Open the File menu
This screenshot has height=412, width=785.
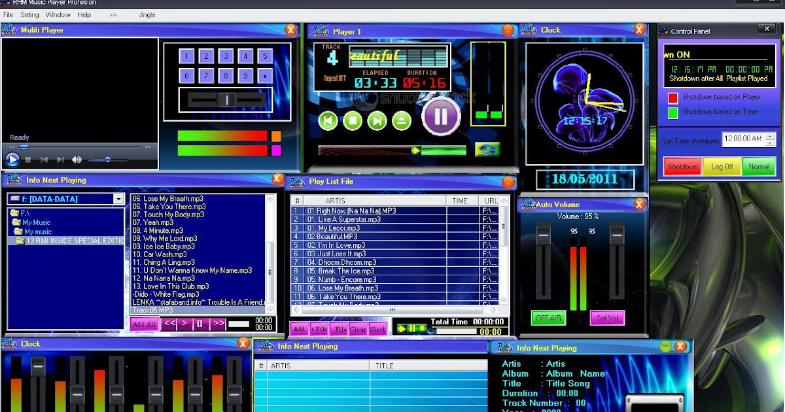coord(8,14)
